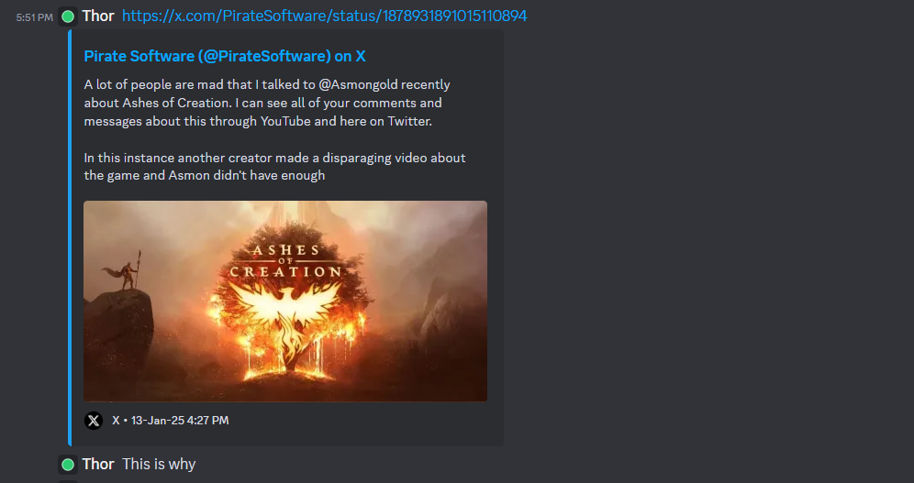914x483 pixels.
Task: Click Thor's green avatar beside the x.com link
Action: [68, 16]
